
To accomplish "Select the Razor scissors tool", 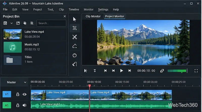I will [x=74, y=37].
